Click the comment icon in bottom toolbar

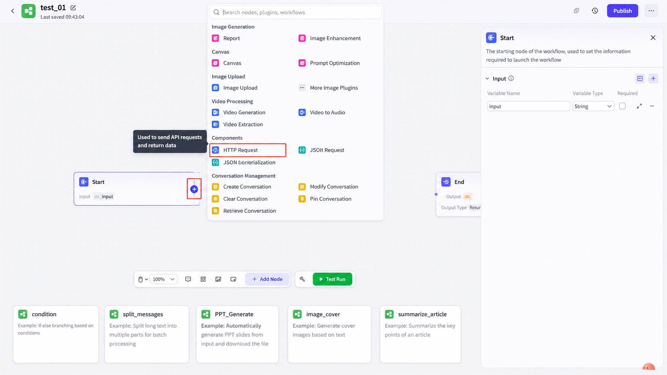(188, 279)
